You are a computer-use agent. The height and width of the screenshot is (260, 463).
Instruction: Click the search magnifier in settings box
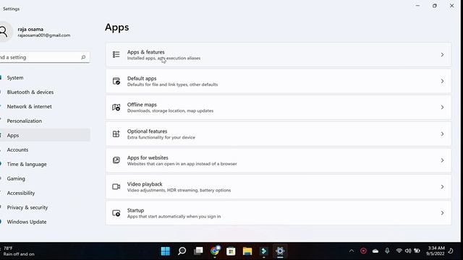pyautogui.click(x=83, y=57)
